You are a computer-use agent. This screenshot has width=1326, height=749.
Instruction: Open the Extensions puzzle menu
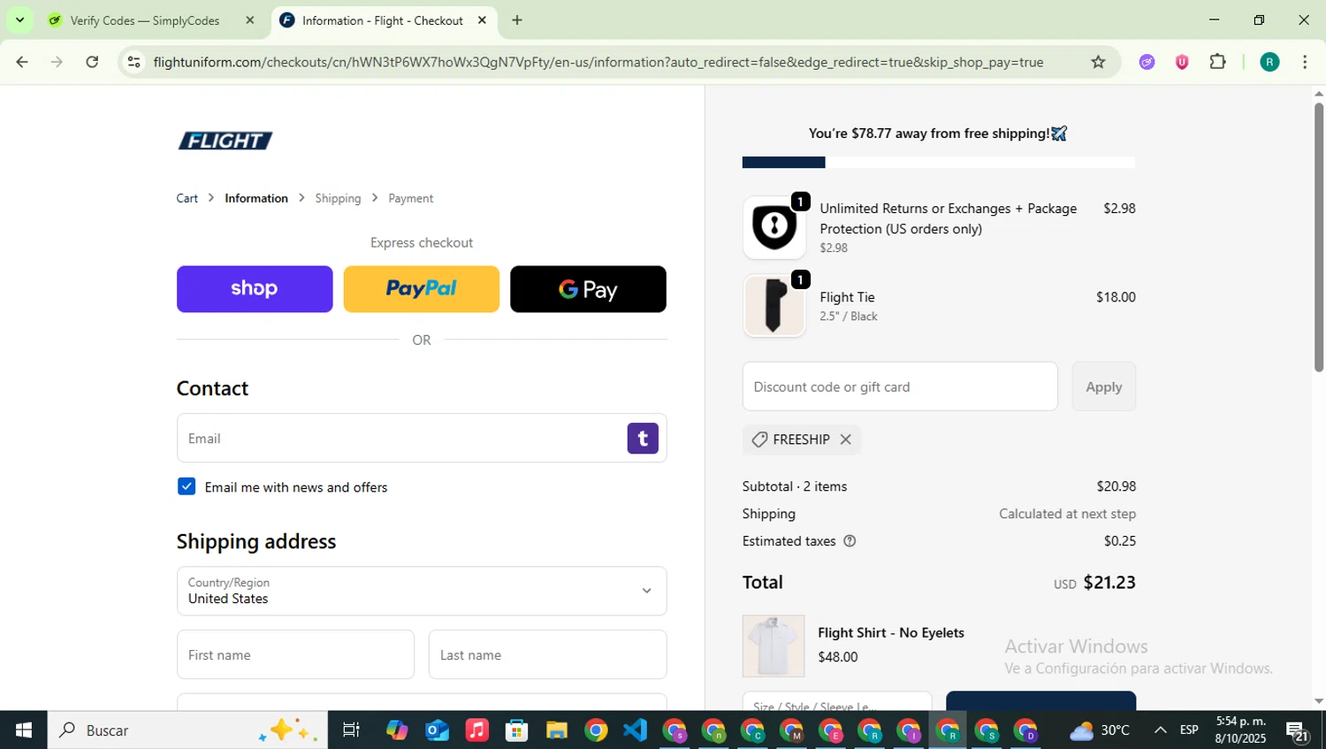(x=1218, y=62)
